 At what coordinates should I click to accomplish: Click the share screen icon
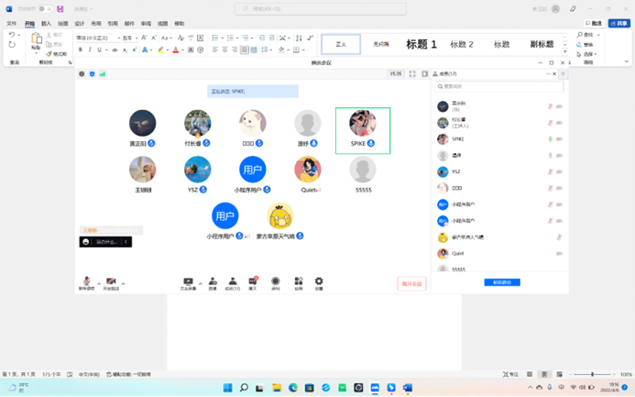tap(188, 283)
